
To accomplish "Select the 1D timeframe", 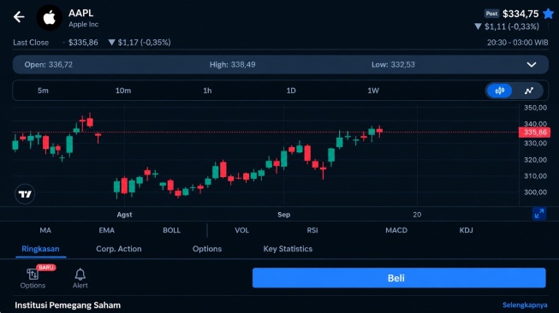I will (291, 91).
